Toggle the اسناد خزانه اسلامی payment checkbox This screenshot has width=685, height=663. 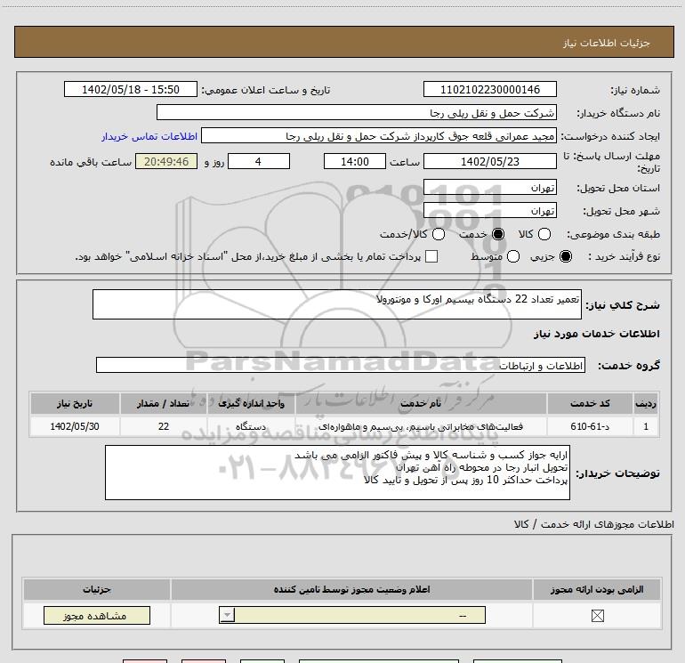[431, 256]
